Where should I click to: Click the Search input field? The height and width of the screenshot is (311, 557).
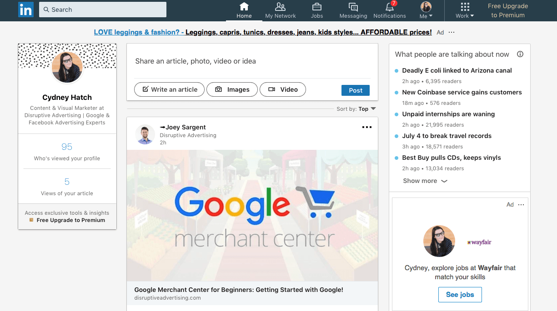point(103,10)
